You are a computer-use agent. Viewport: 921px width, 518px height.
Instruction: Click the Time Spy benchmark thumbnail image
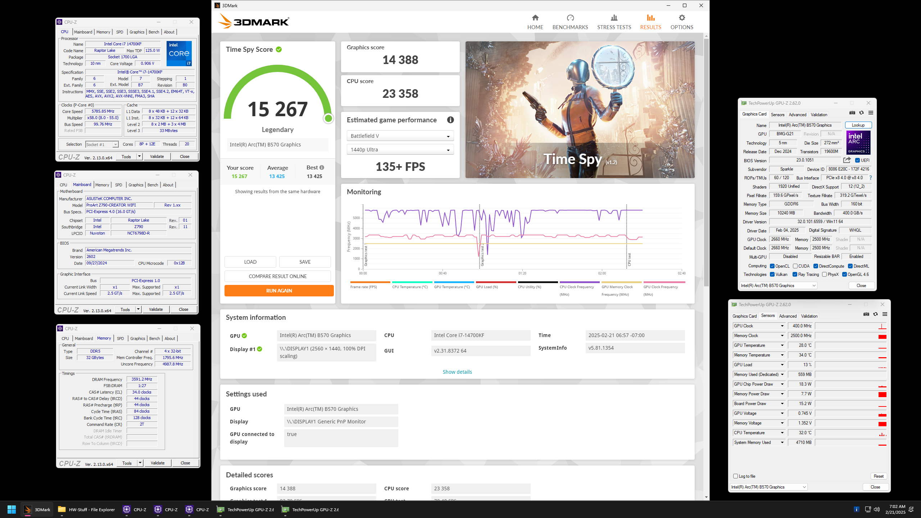pos(580,110)
